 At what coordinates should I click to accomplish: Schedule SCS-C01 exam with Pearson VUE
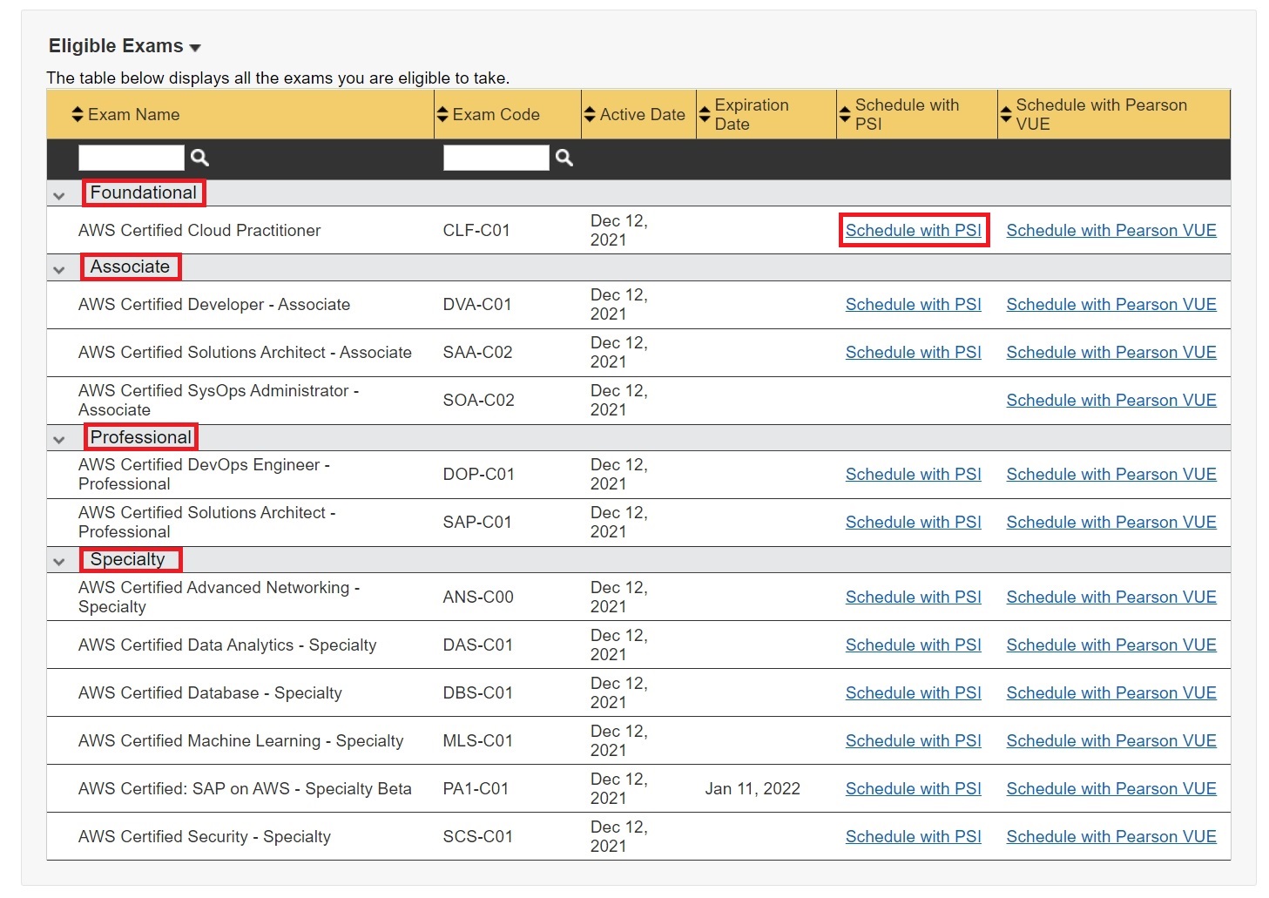1111,836
